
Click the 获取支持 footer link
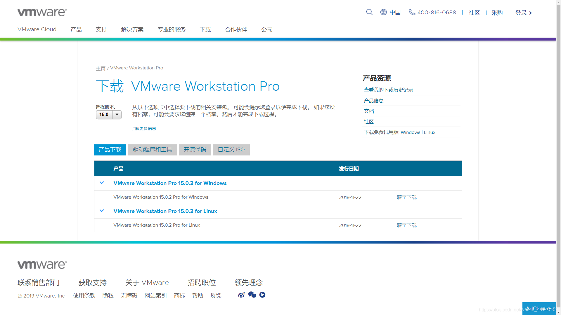coord(93,283)
